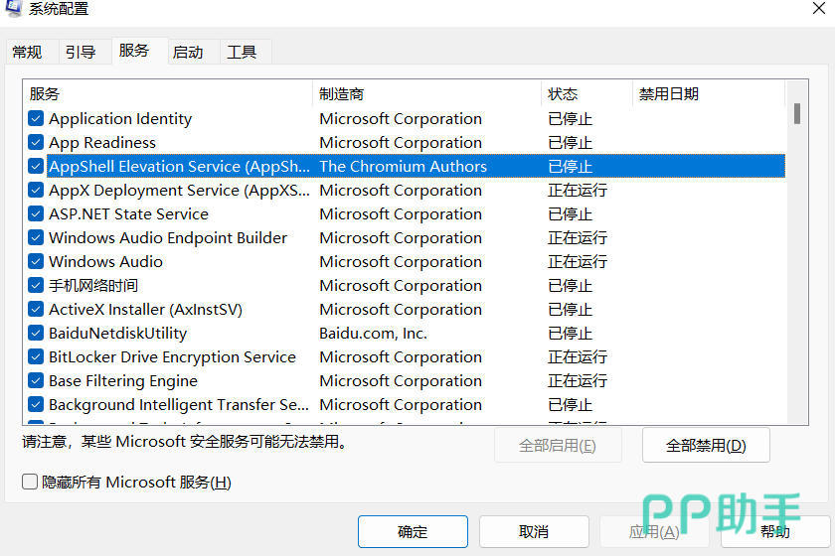Click The Chromium Authors manufacturer cell
835x556 pixels.
pos(404,167)
